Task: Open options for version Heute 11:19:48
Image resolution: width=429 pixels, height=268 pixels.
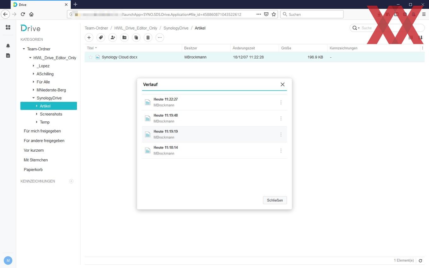Action: click(x=281, y=119)
